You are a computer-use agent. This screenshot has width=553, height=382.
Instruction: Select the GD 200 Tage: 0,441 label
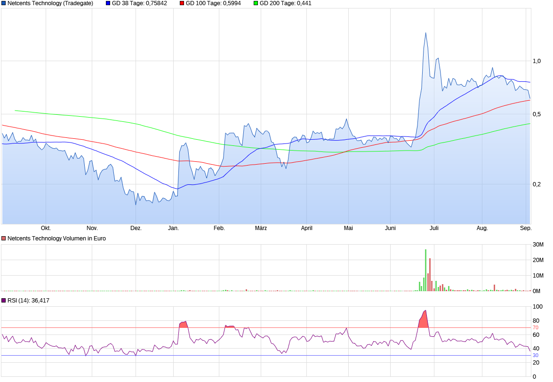(286, 3)
